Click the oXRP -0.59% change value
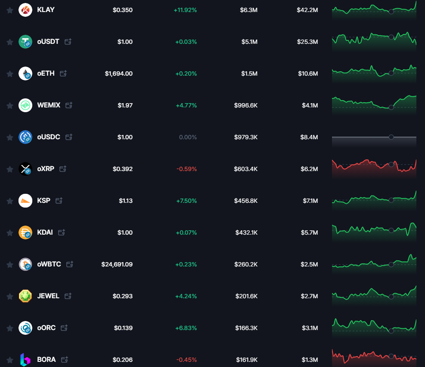This screenshot has width=425, height=367. (x=186, y=169)
